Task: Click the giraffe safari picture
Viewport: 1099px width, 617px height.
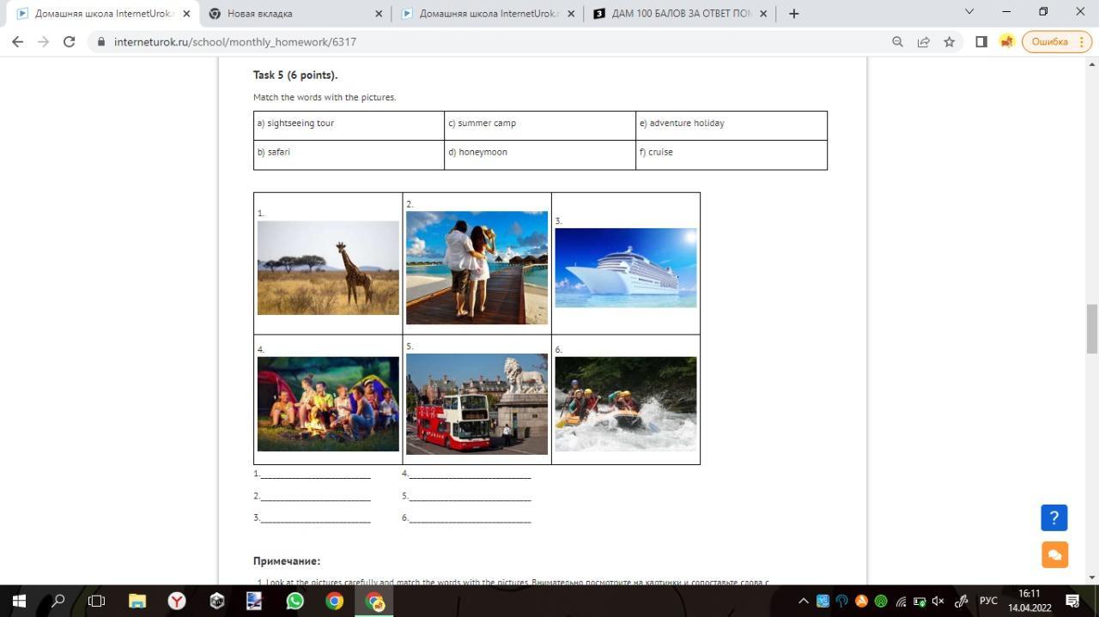Action: [328, 268]
